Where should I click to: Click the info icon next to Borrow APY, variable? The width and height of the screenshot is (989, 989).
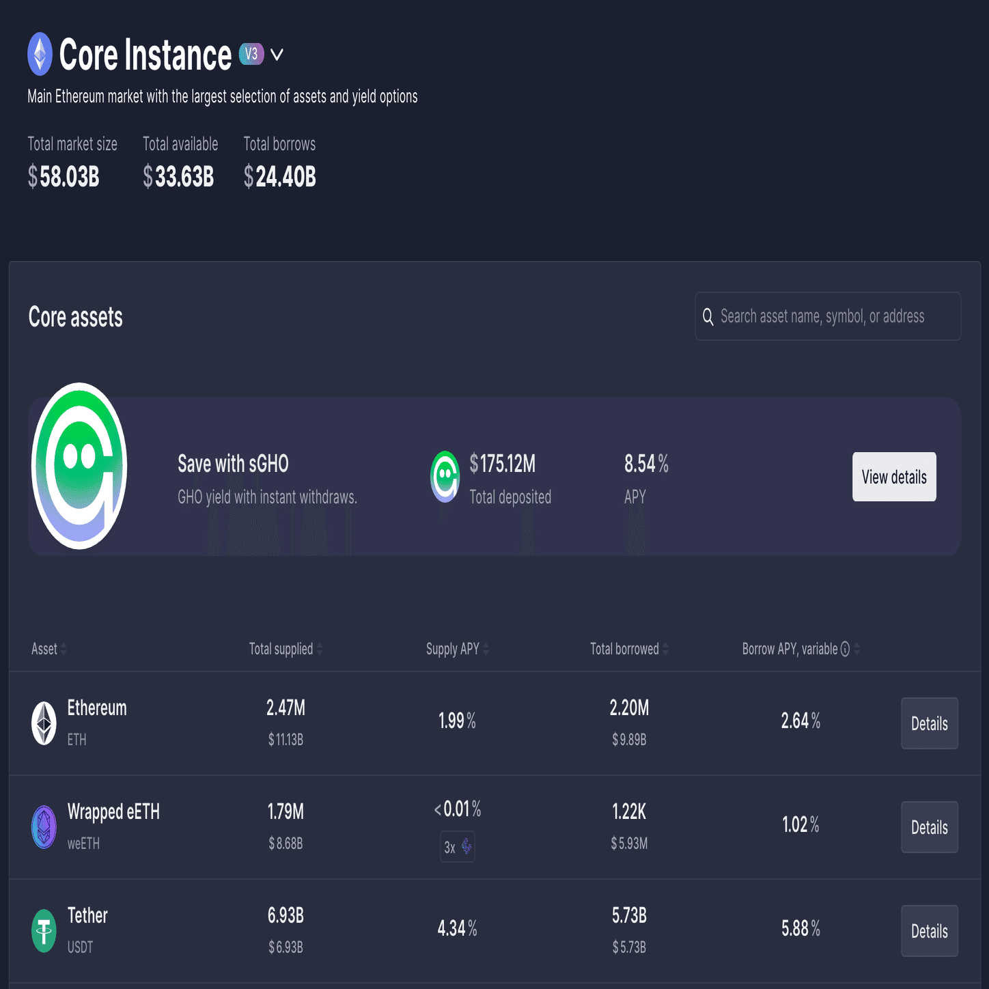[845, 649]
